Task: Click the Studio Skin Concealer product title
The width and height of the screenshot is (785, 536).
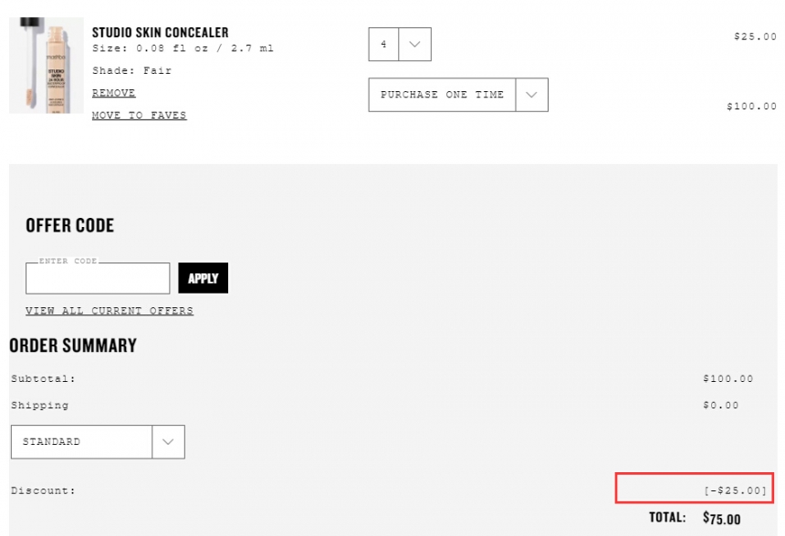Action: [x=161, y=33]
